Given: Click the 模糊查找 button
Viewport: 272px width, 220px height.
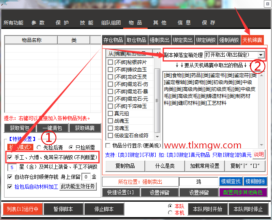Looking at the screenshot, I should coord(231,182).
